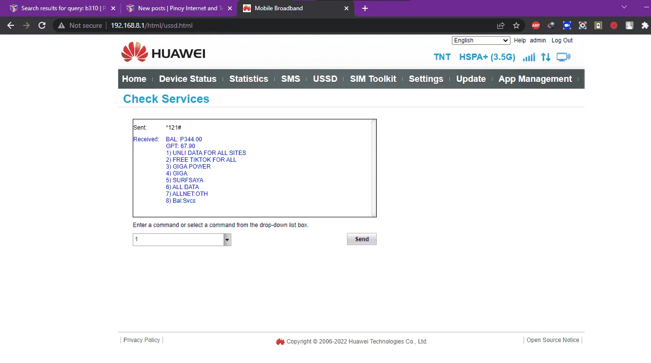Click the BAL: P344.00 balance line
Screen dimensions: 651x363
(x=184, y=139)
